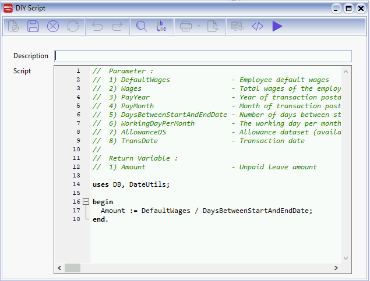The height and width of the screenshot is (281, 370).
Task: Click the Print icon
Action: [x=186, y=26]
